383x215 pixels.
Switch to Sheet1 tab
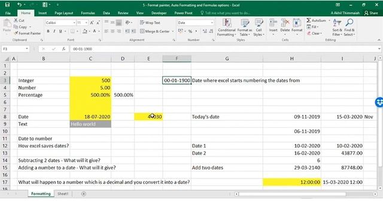(63, 193)
